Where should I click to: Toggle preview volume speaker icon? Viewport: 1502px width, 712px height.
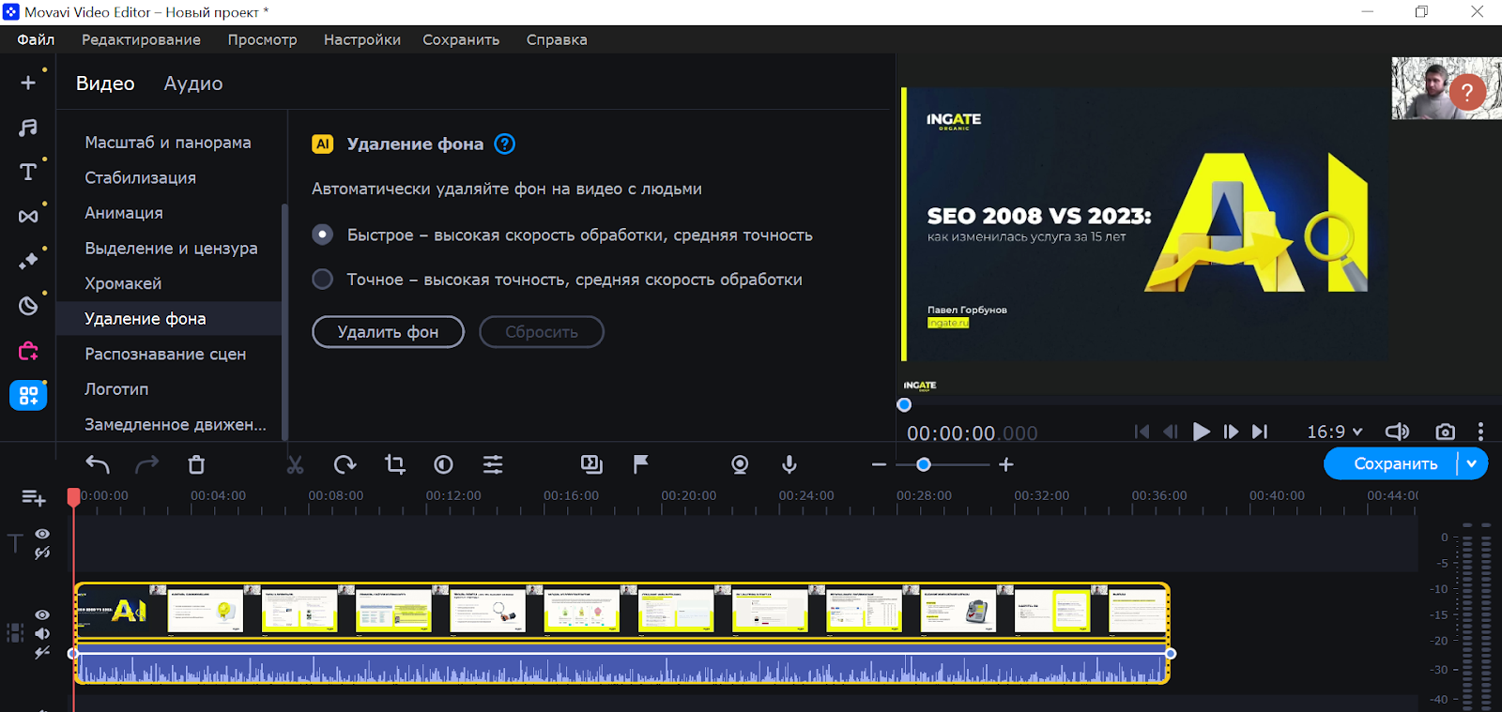pos(1397,432)
